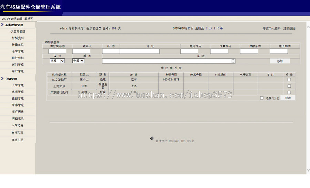Screen dimensions: 310x188
Task: Click the up-arrow back-to-top icon at page bottom
Action: [152, 138]
